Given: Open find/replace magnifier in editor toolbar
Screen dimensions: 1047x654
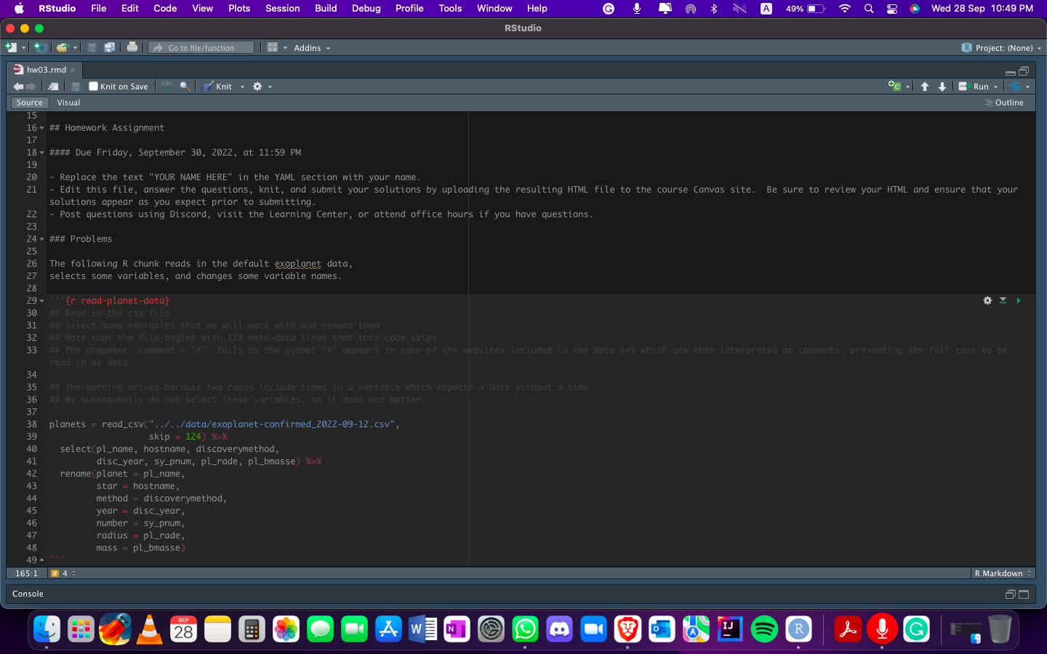Looking at the screenshot, I should pos(185,86).
